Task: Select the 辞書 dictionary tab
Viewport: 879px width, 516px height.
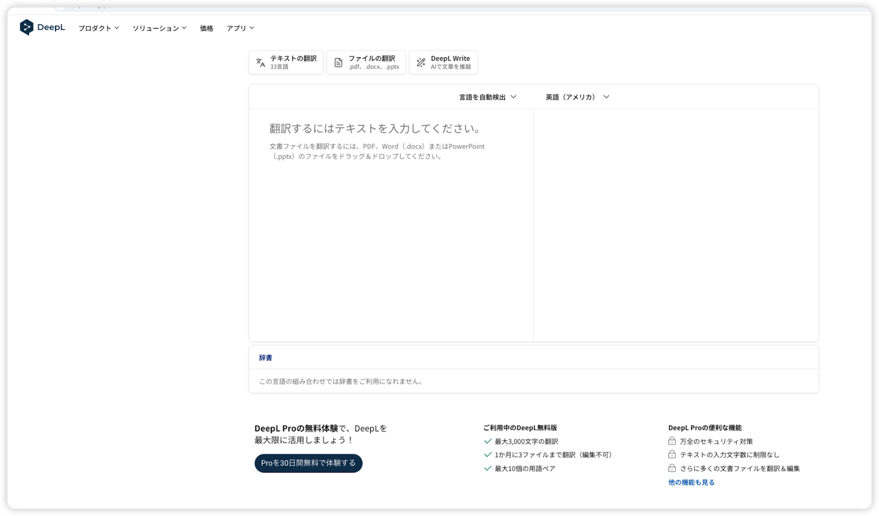Action: tap(266, 358)
